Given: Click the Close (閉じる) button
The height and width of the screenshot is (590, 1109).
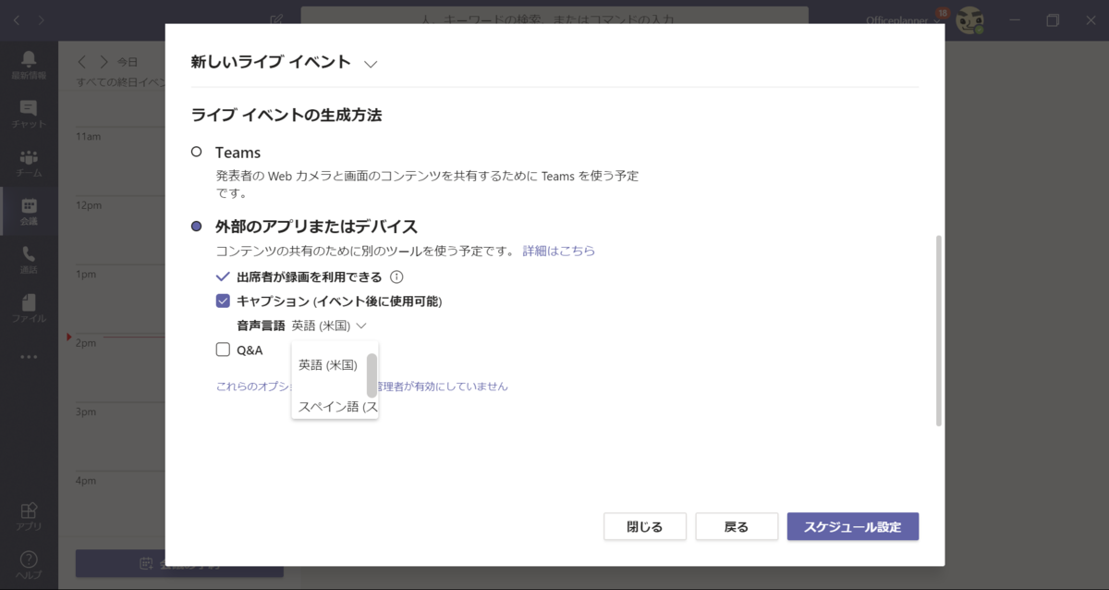Looking at the screenshot, I should coord(645,526).
